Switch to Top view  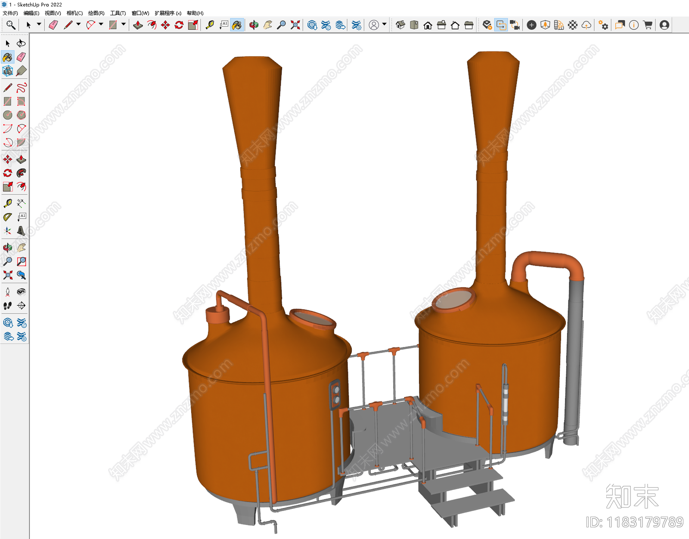click(x=414, y=25)
